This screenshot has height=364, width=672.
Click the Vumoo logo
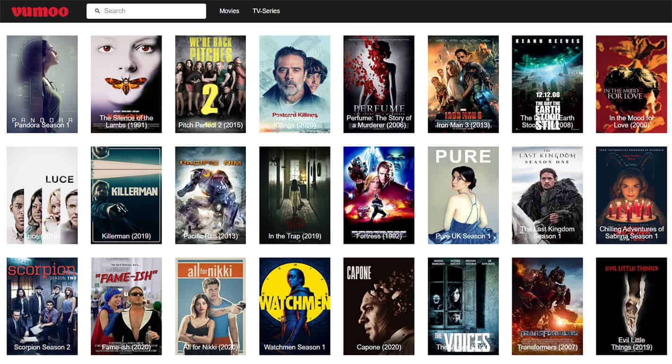point(40,11)
